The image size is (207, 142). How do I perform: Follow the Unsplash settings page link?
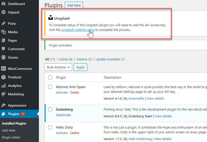point(78,30)
